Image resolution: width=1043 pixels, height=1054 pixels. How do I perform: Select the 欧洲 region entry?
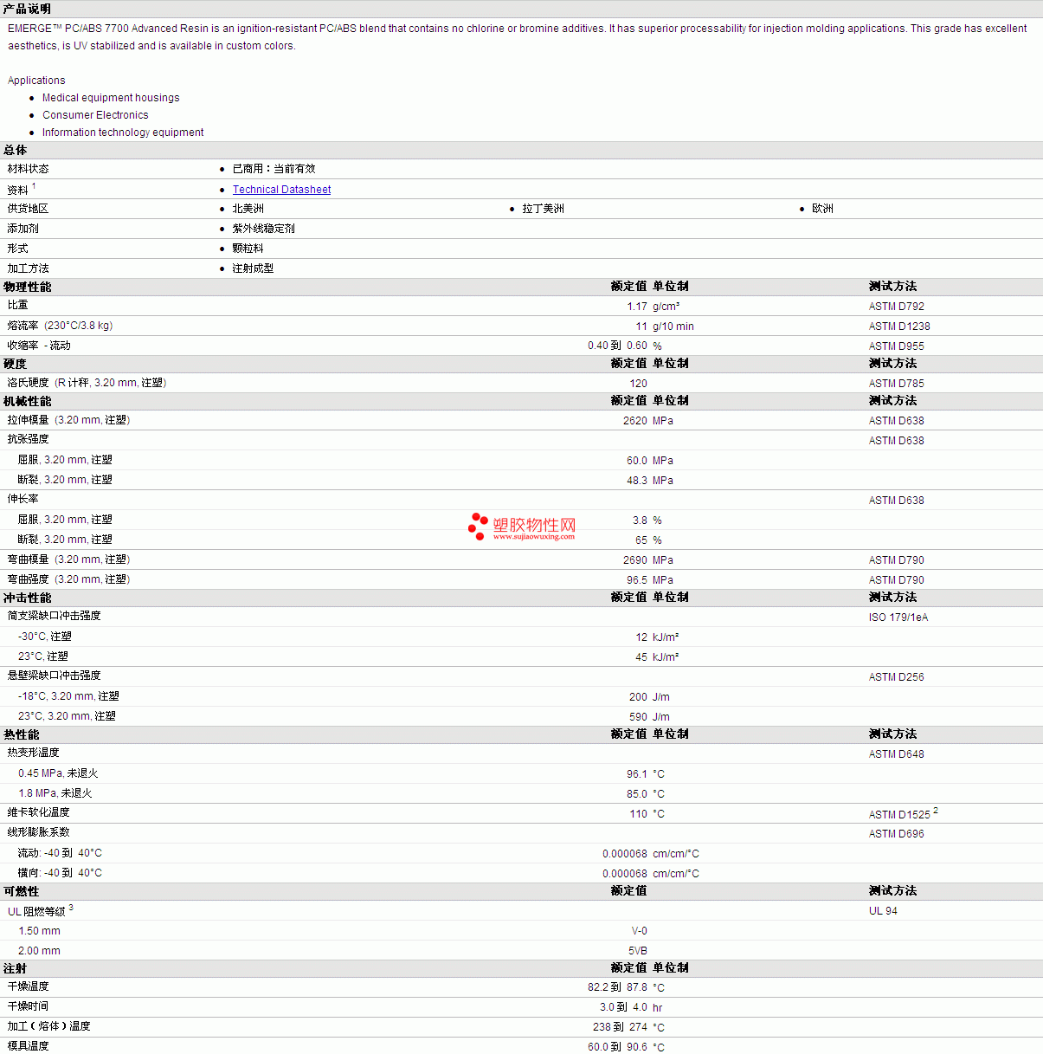coord(822,209)
